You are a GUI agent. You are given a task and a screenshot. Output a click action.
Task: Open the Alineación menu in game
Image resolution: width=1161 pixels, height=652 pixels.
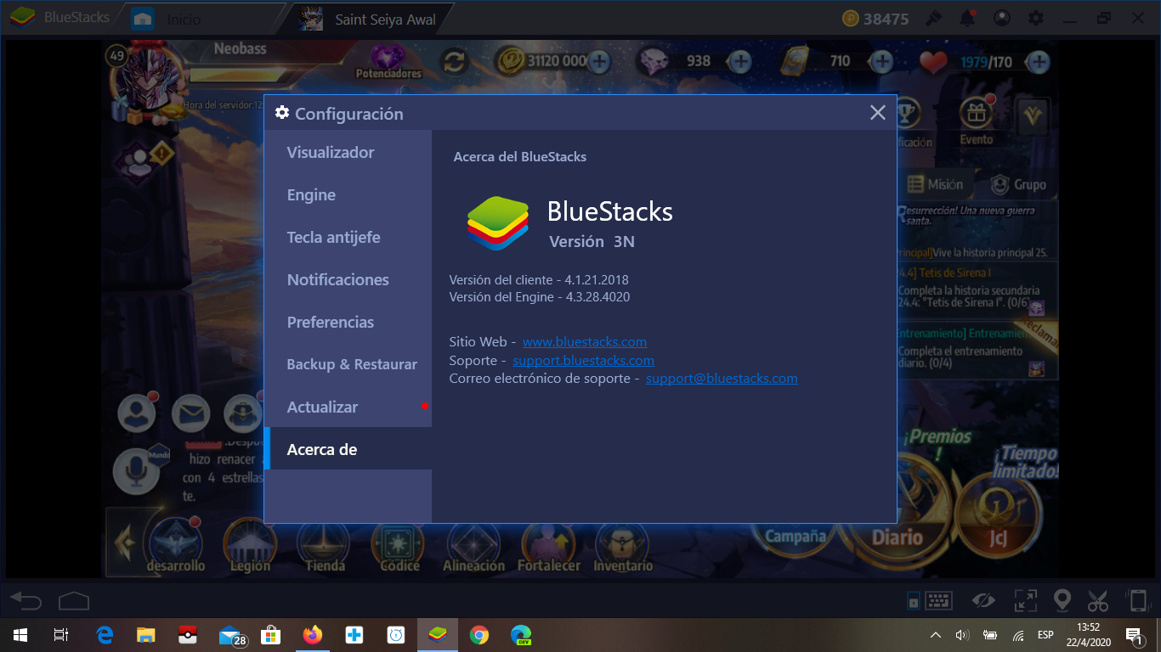coord(473,546)
